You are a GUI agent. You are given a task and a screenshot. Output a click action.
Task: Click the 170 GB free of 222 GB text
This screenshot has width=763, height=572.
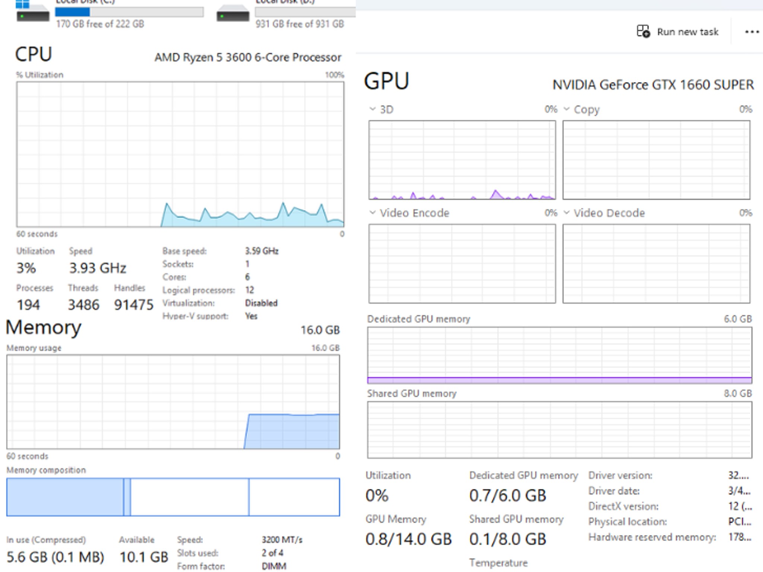100,24
